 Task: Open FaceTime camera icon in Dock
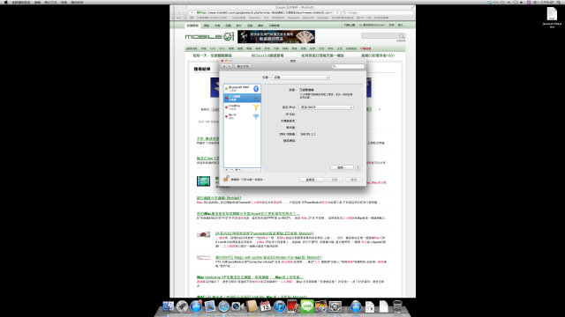tap(237, 306)
